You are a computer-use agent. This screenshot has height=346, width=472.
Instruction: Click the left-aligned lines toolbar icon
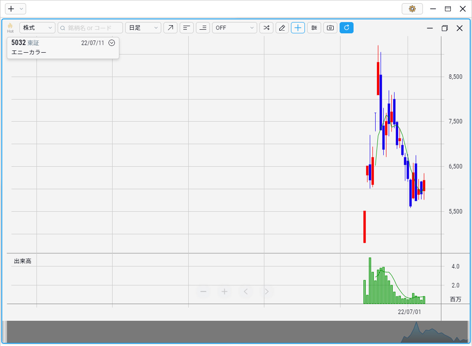pyautogui.click(x=186, y=27)
